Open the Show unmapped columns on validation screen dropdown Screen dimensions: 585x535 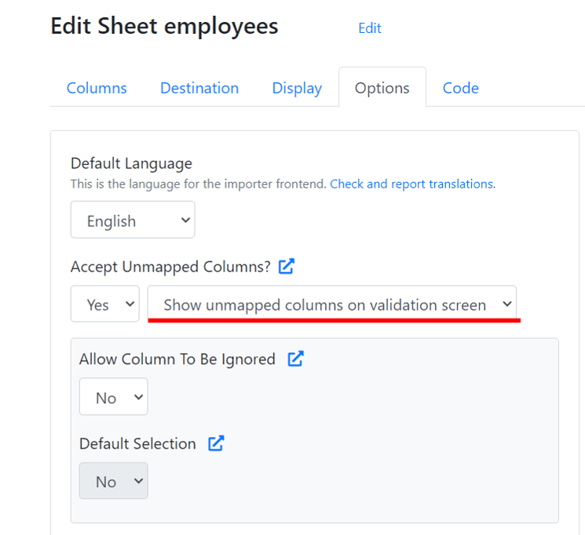(332, 304)
